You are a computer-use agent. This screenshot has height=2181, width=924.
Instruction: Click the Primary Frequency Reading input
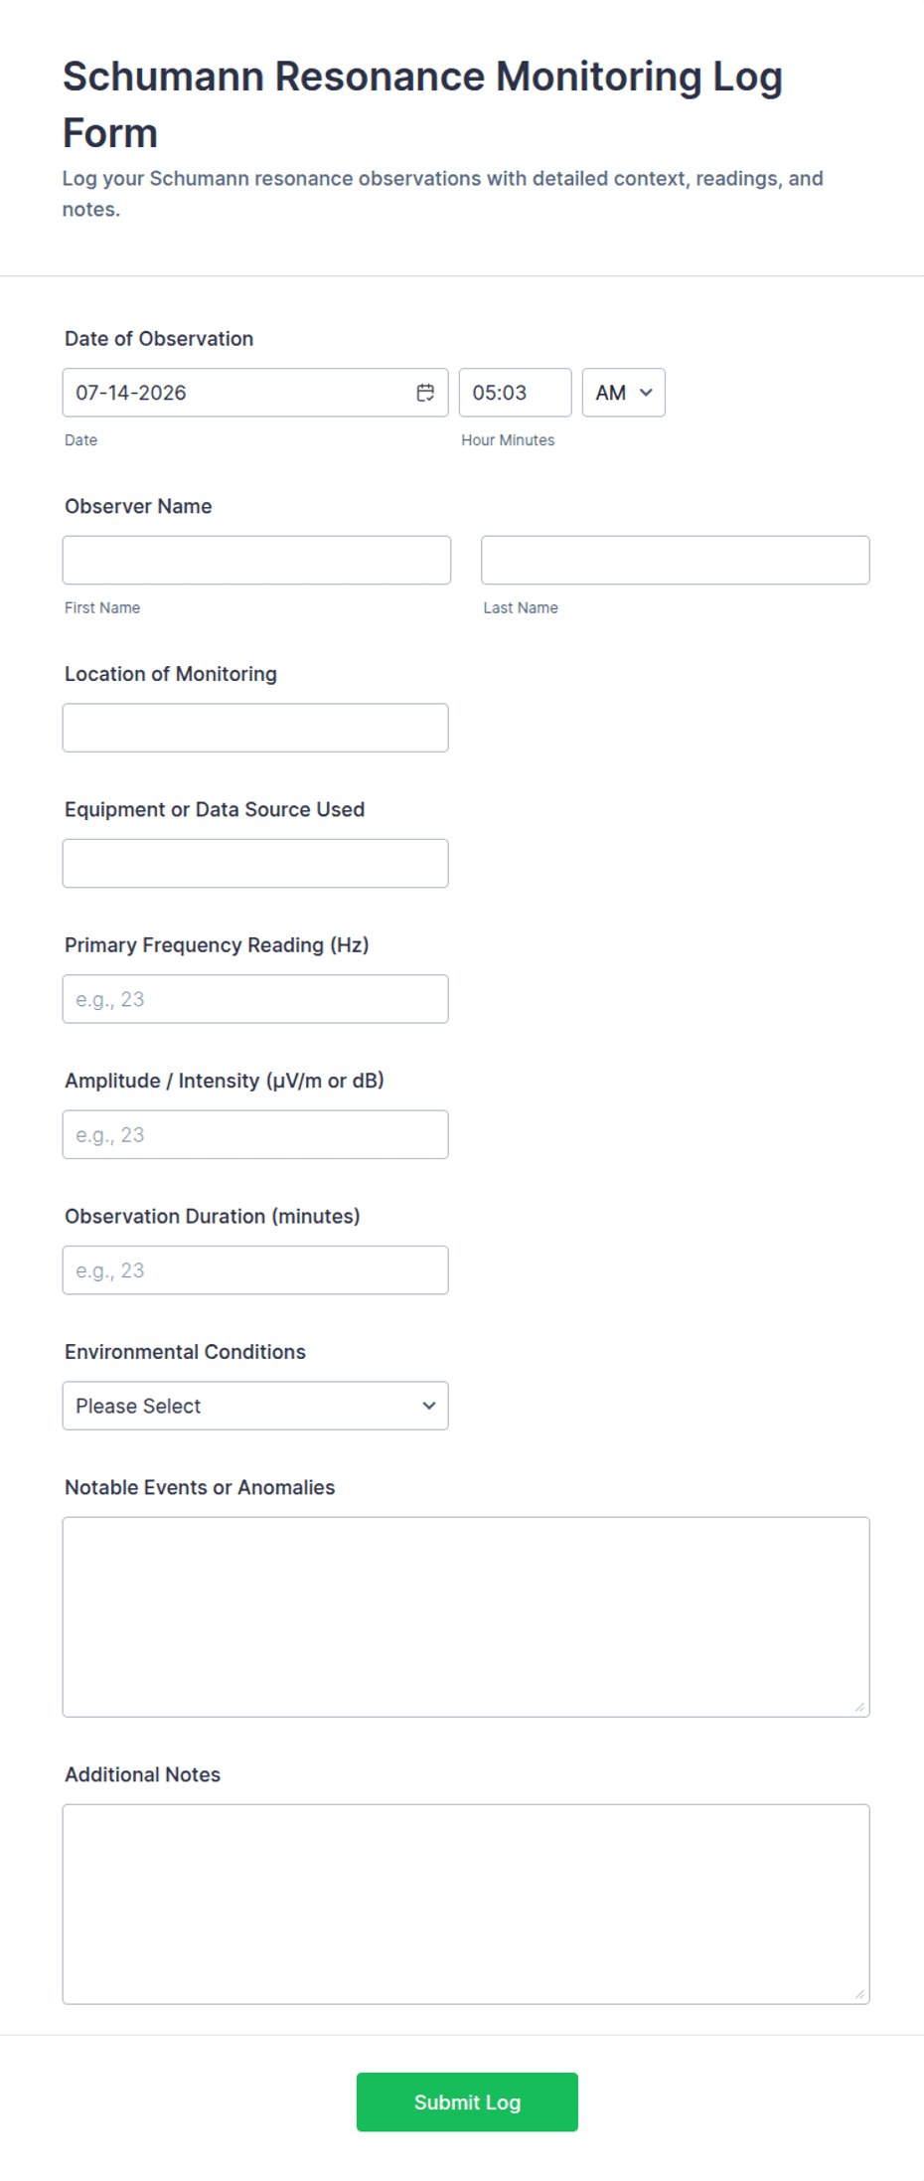255,999
